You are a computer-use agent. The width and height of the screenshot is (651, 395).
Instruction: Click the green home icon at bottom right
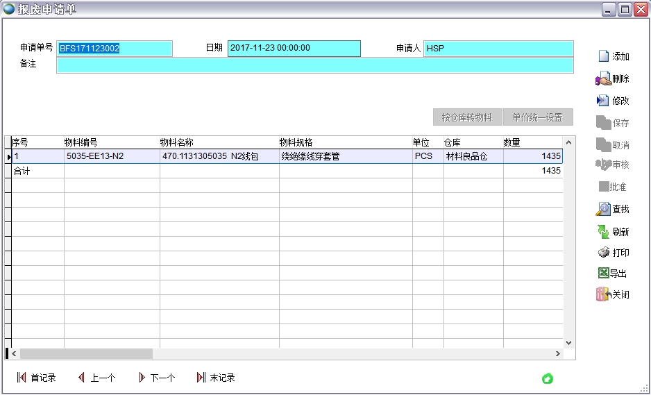point(548,378)
